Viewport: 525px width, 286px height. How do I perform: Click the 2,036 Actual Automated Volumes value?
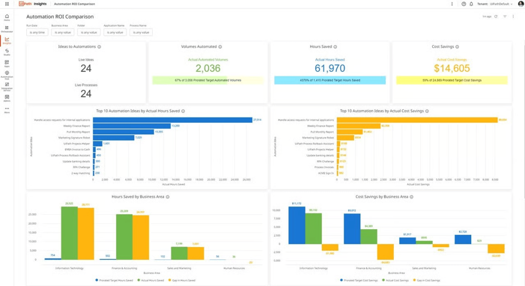tap(208, 69)
